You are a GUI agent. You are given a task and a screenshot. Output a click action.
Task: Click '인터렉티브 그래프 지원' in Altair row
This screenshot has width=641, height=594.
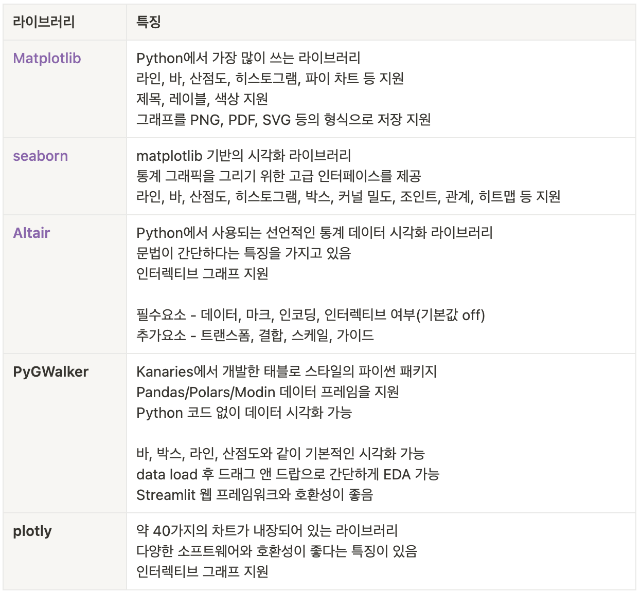[202, 274]
